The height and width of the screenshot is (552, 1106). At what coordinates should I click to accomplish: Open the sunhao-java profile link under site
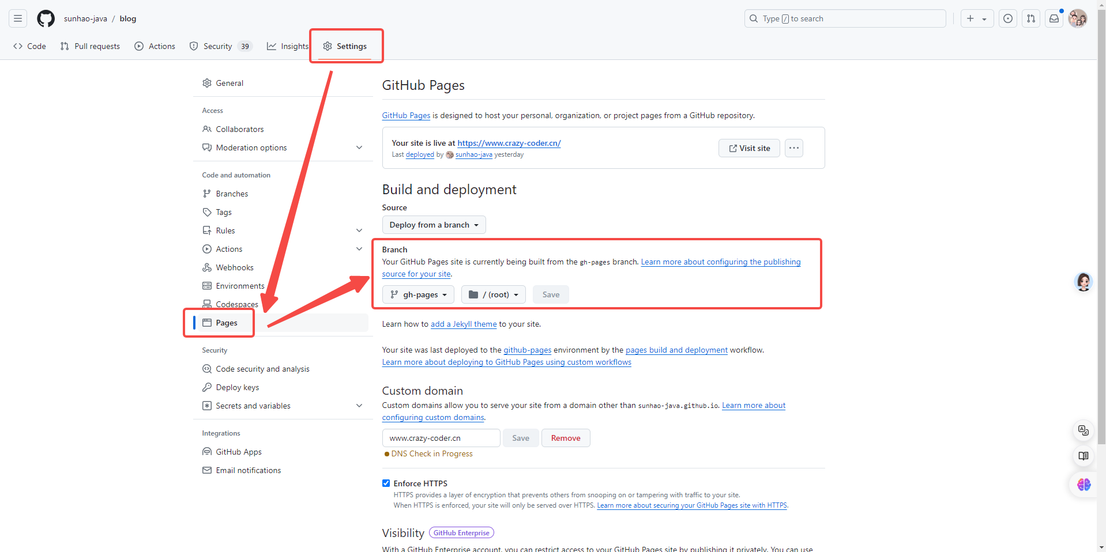pos(474,154)
